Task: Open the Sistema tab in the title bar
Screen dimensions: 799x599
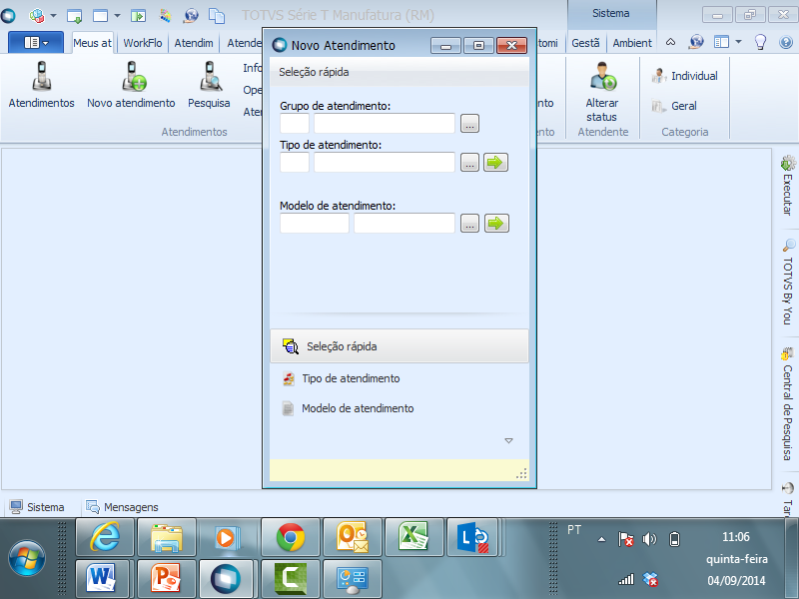Action: 611,14
